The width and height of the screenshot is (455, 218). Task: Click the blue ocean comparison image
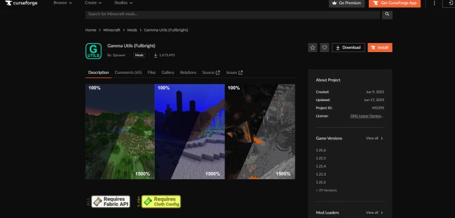(x=190, y=132)
